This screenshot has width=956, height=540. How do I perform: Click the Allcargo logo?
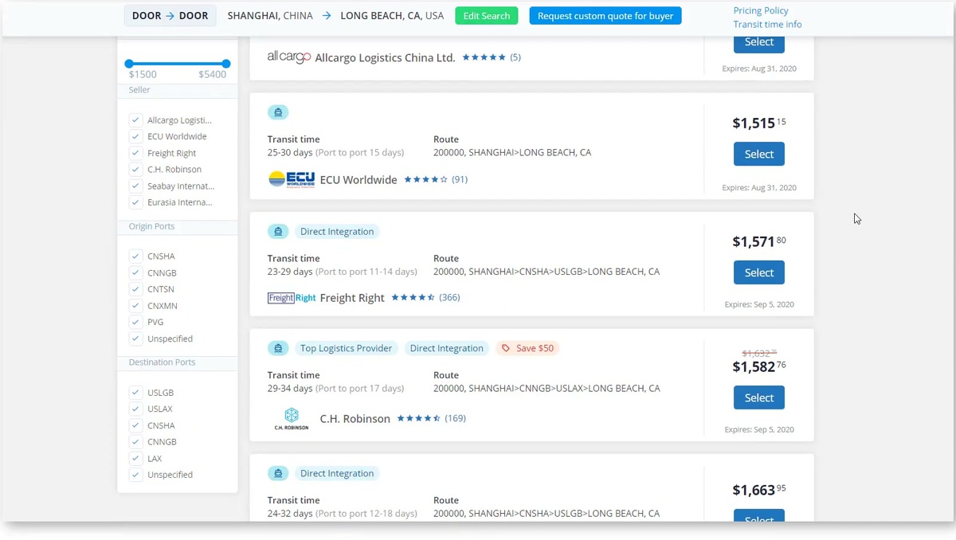289,57
